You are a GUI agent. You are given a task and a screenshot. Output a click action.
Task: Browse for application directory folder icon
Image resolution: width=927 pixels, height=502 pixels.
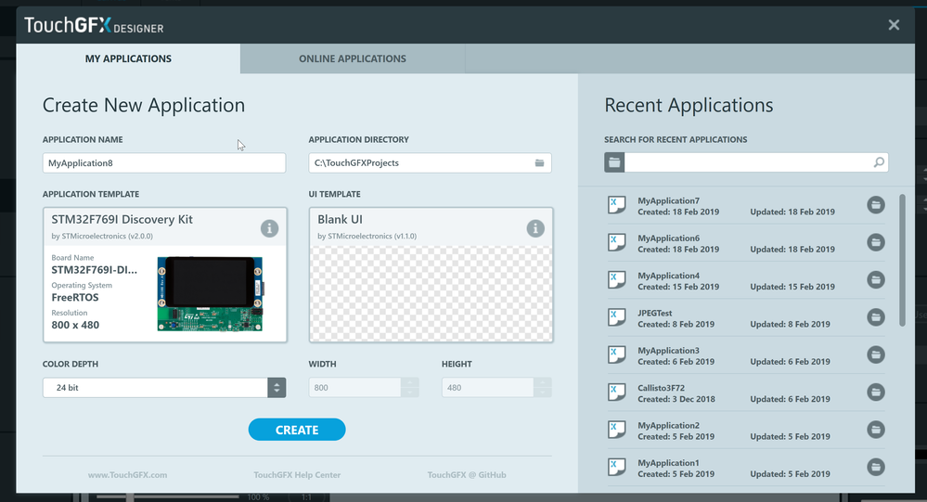click(x=540, y=162)
